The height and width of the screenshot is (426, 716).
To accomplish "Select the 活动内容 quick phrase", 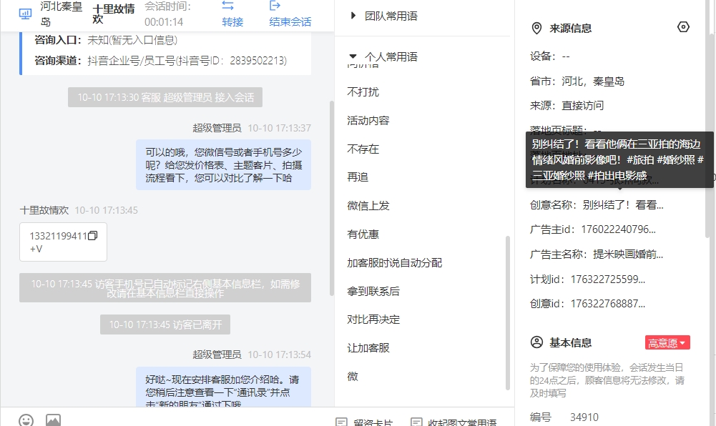I will (x=368, y=120).
